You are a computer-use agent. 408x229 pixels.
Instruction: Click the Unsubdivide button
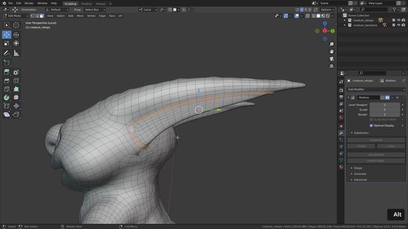(x=376, y=155)
